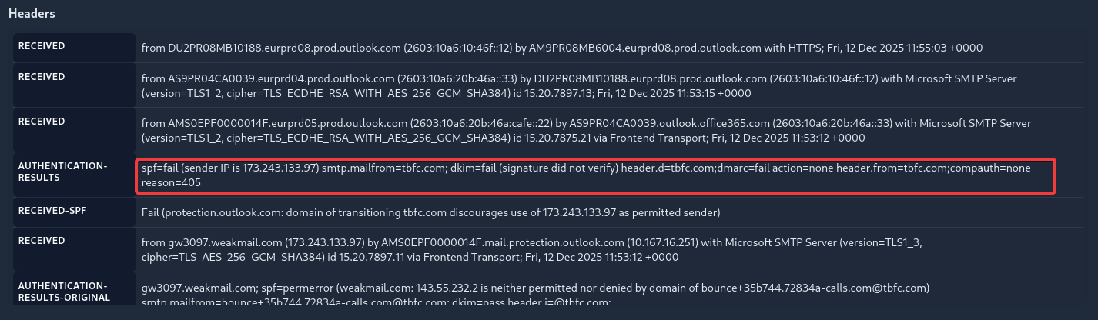Select the AUTHENTICATION-RESULTS-ORIGINAL header label
This screenshot has height=320, width=1098.
[x=64, y=292]
